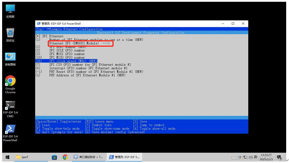Select the 回收站 recycle bin icon
This screenshot has height=163, width=289.
pos(10,35)
